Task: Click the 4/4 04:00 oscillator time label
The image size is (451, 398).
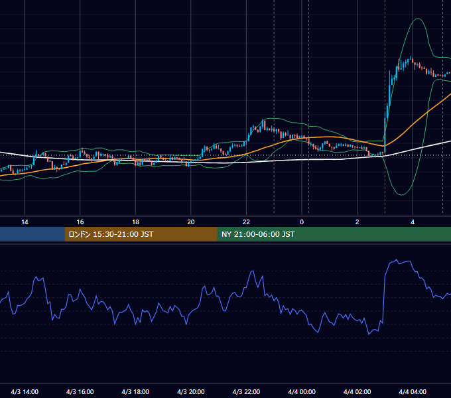Action: pyautogui.click(x=413, y=391)
